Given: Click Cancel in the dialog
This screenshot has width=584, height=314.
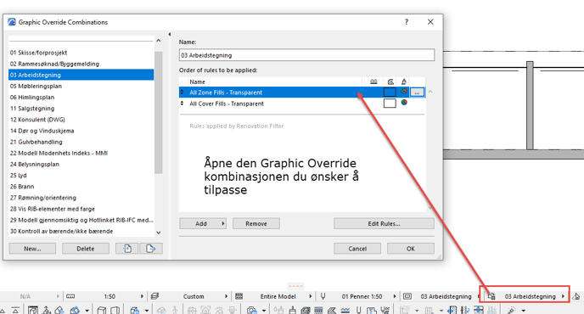Looking at the screenshot, I should pyautogui.click(x=357, y=249).
